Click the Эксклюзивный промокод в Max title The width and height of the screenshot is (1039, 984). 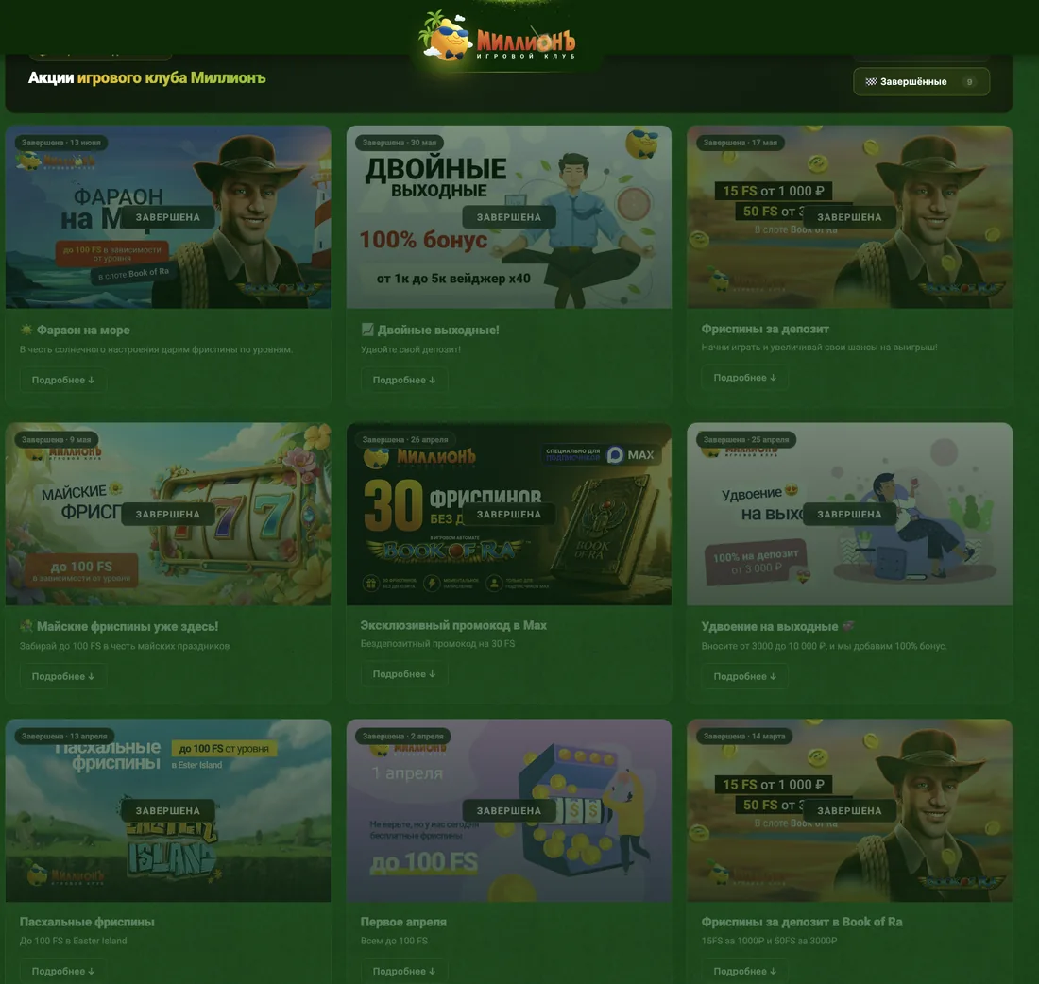[x=453, y=625]
